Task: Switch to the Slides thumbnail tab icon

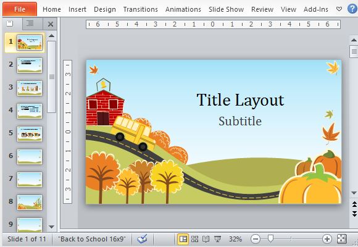Action: click(x=10, y=23)
